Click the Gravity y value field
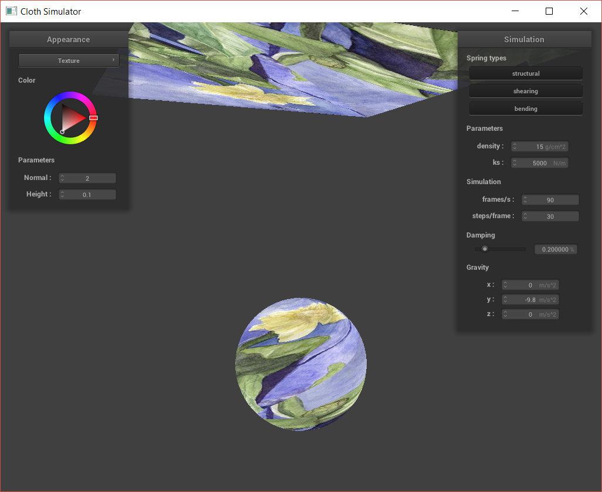The image size is (602, 492). pos(530,299)
